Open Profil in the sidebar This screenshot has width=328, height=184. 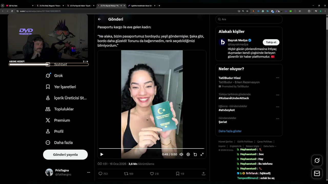tap(55, 131)
